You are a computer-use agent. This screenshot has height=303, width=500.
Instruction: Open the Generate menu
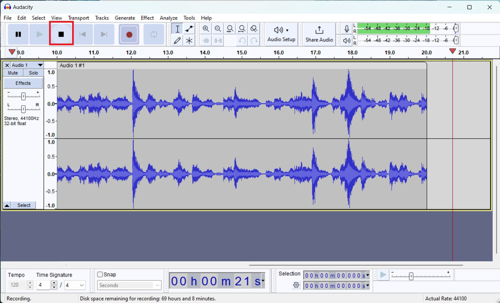click(125, 18)
